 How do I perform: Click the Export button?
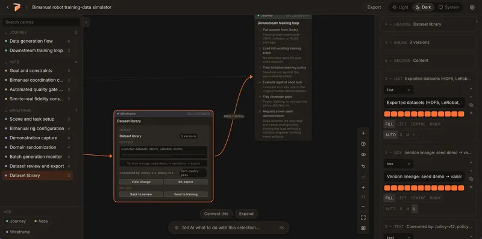click(x=374, y=7)
